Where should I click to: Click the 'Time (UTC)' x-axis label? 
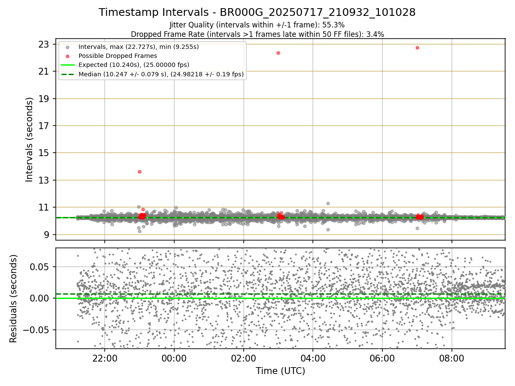(x=280, y=371)
